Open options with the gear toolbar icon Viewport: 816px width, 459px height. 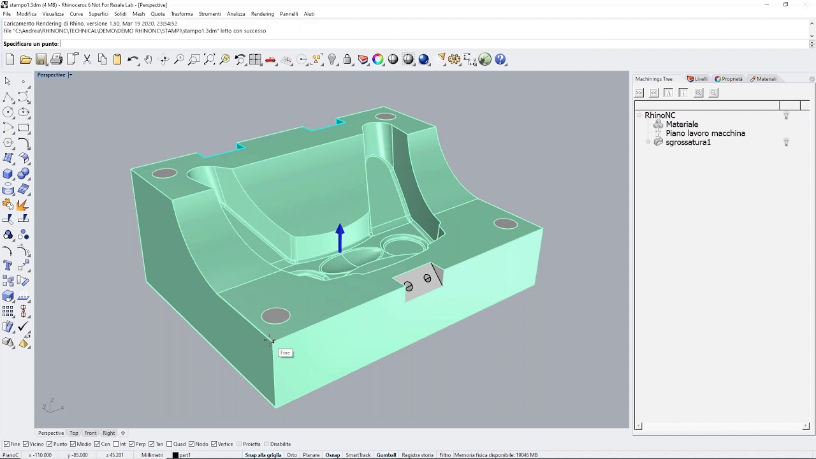click(455, 59)
